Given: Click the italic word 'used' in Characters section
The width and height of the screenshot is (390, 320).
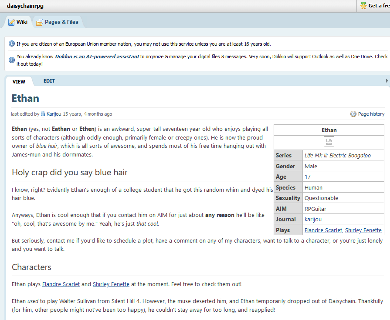Looking at the screenshot, I should [x=33, y=301].
